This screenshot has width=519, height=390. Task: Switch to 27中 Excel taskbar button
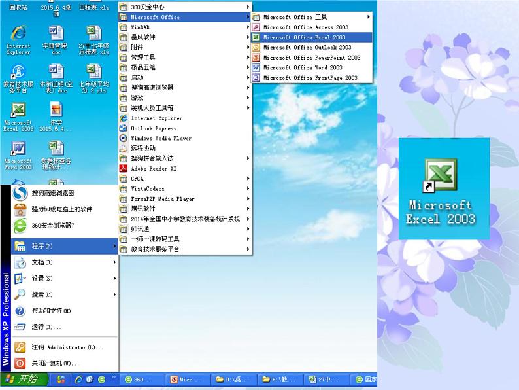(327, 380)
